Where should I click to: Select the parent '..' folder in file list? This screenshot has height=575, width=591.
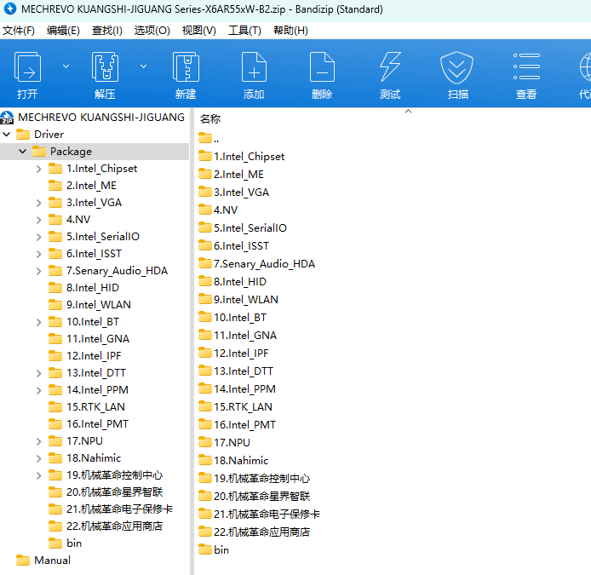209,138
